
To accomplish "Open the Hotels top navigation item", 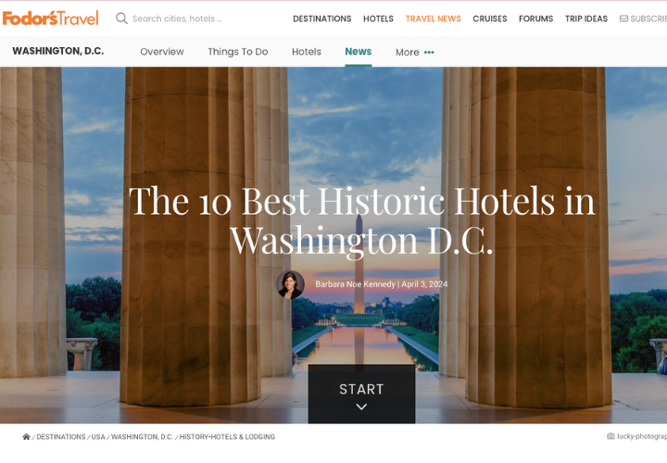I will [x=378, y=19].
